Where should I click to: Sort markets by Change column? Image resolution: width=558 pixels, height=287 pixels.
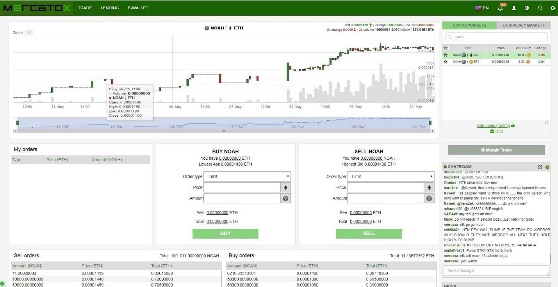point(540,48)
